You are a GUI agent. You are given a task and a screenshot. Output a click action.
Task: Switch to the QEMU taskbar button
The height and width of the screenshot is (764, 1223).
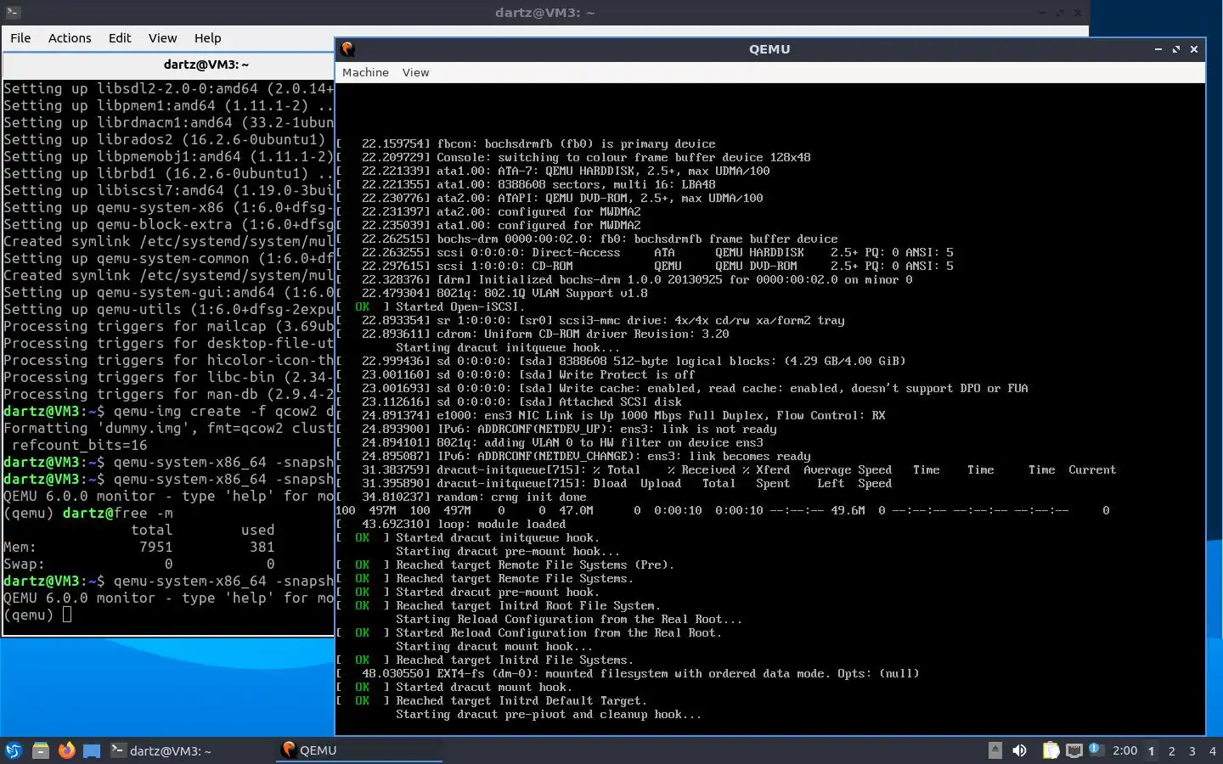coord(360,750)
